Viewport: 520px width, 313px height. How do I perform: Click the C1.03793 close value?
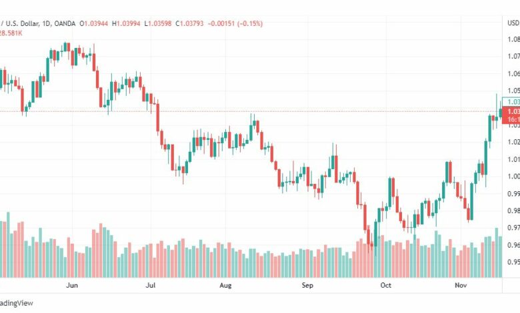(x=189, y=23)
